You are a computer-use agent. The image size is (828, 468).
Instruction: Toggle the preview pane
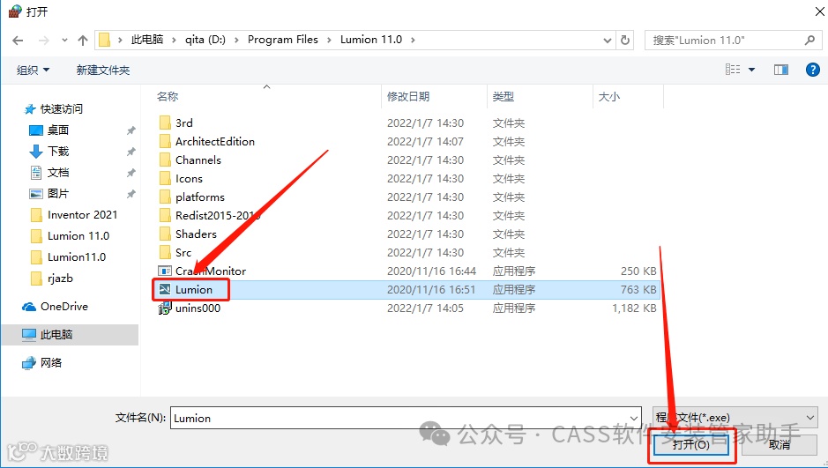click(781, 70)
